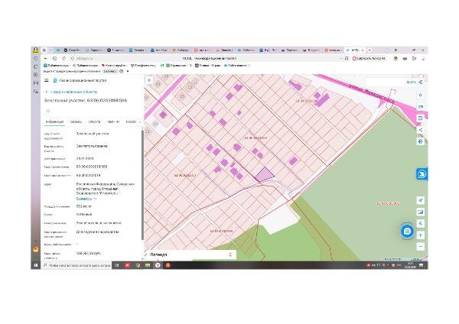The width and height of the screenshot is (459, 324).
Task: Collapse the side panel with double-arrow button
Action: coord(149,80)
